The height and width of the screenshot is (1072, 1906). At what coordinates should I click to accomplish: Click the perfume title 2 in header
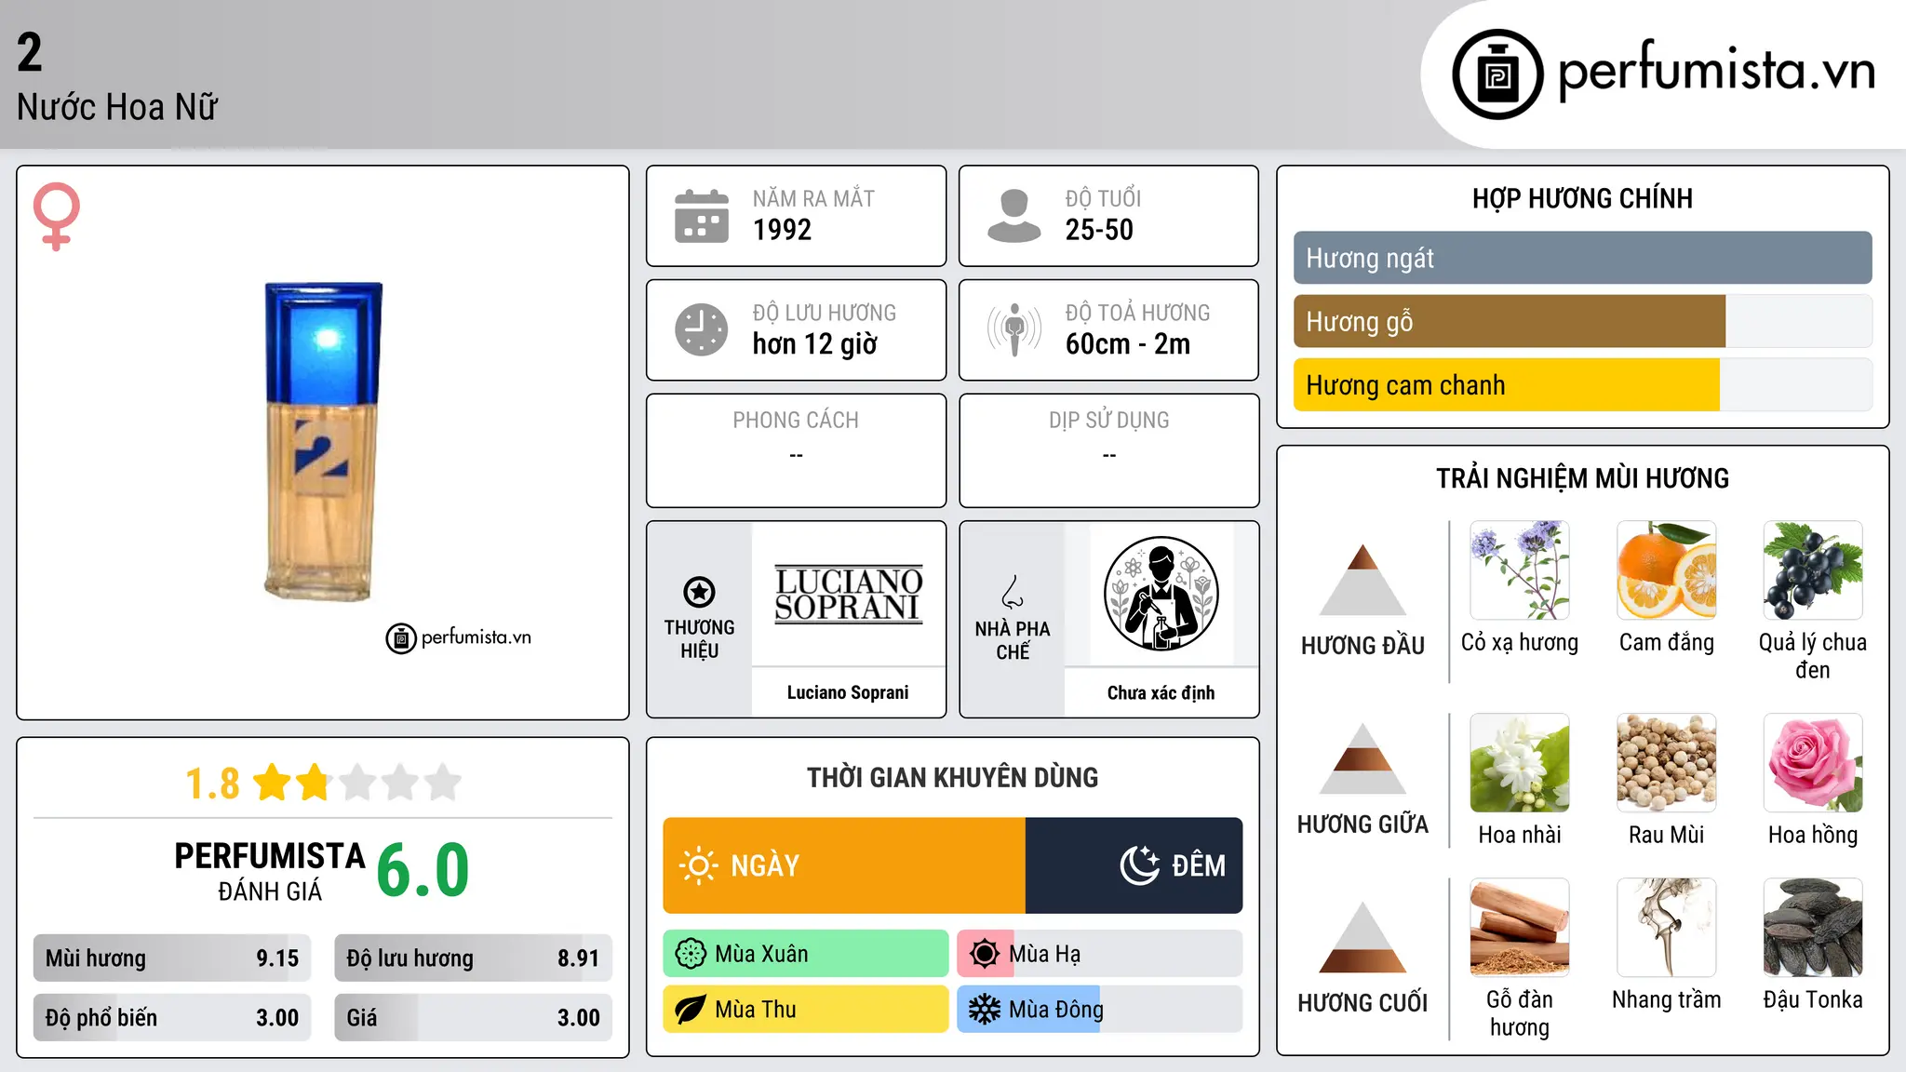(x=30, y=52)
